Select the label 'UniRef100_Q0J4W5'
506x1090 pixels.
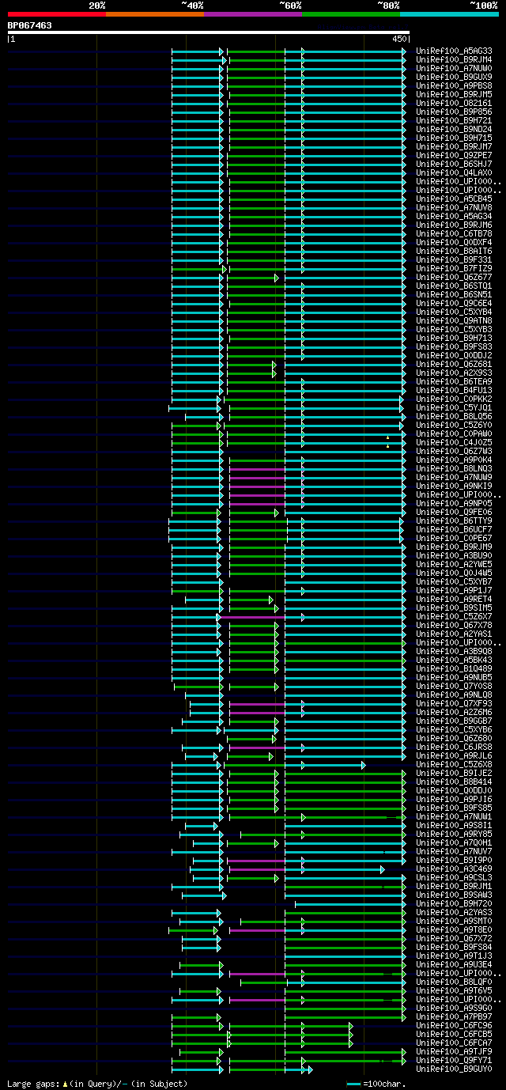click(x=454, y=573)
